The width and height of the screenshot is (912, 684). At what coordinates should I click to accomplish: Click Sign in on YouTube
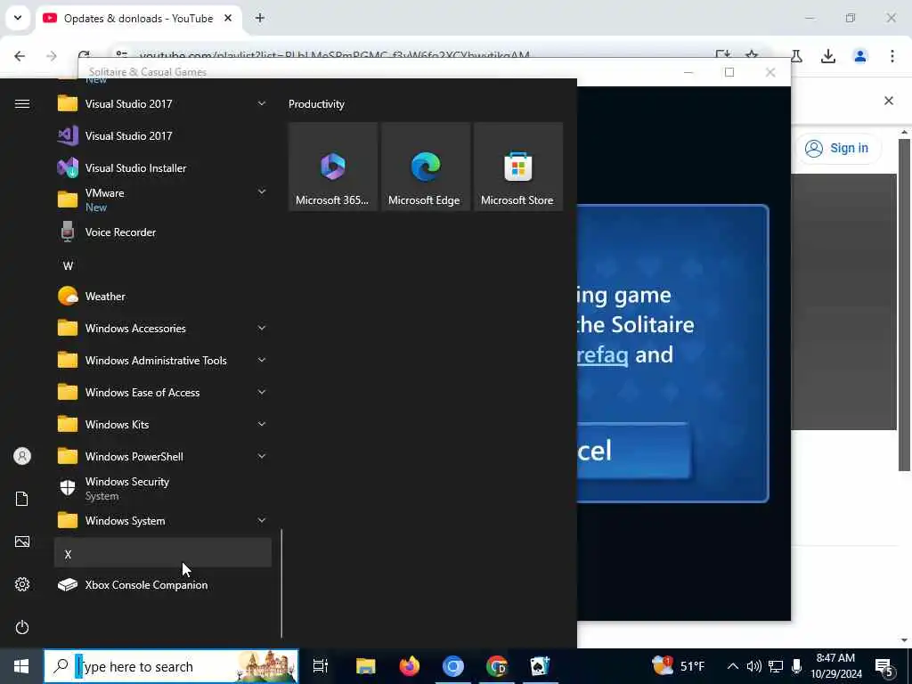(x=837, y=149)
